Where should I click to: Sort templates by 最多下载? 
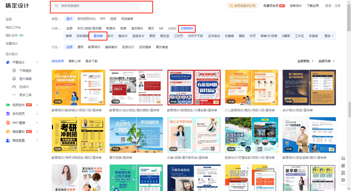(x=91, y=61)
